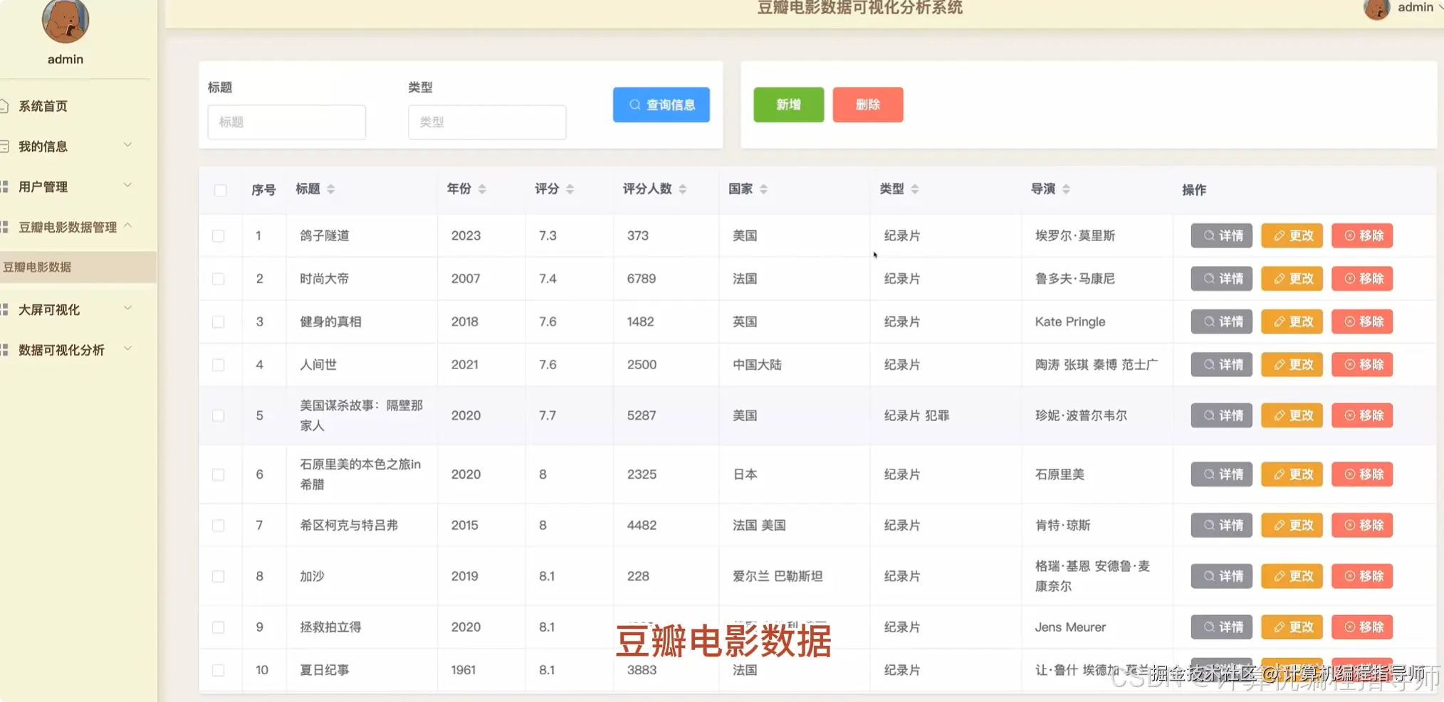
Task: Check the box for 人间世 row
Action: (x=219, y=365)
